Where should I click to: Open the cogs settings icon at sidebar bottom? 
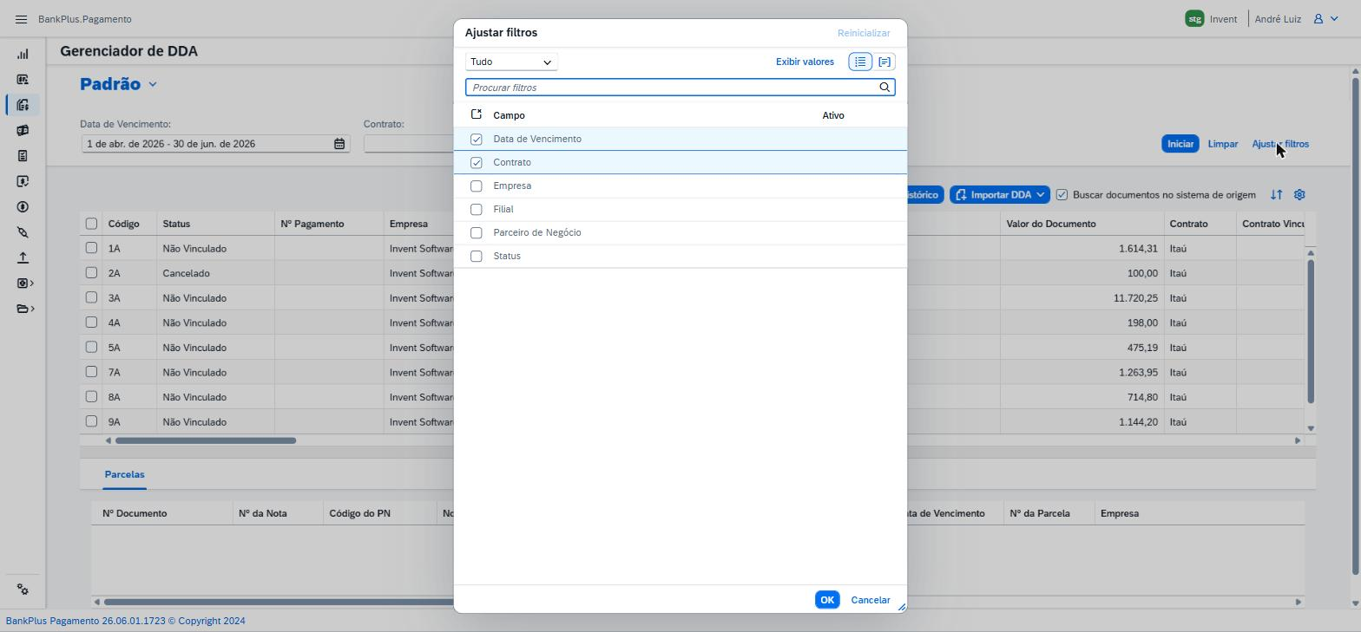23,590
